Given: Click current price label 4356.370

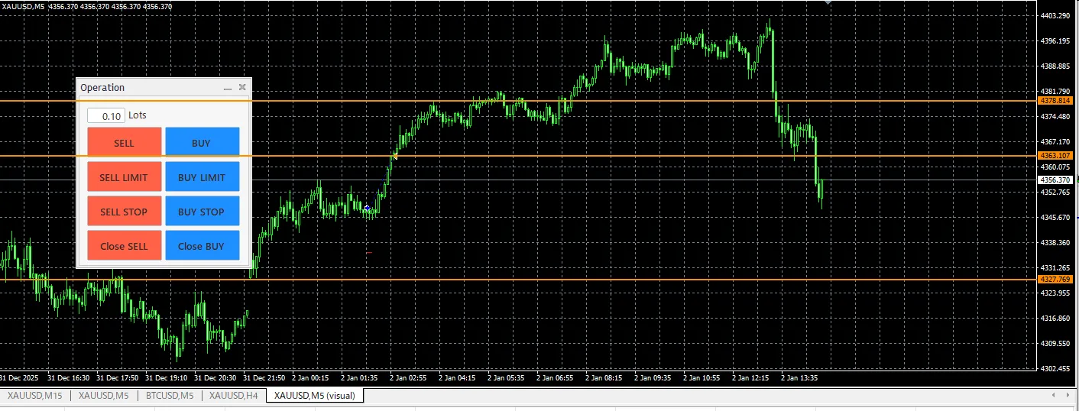Looking at the screenshot, I should (1056, 180).
